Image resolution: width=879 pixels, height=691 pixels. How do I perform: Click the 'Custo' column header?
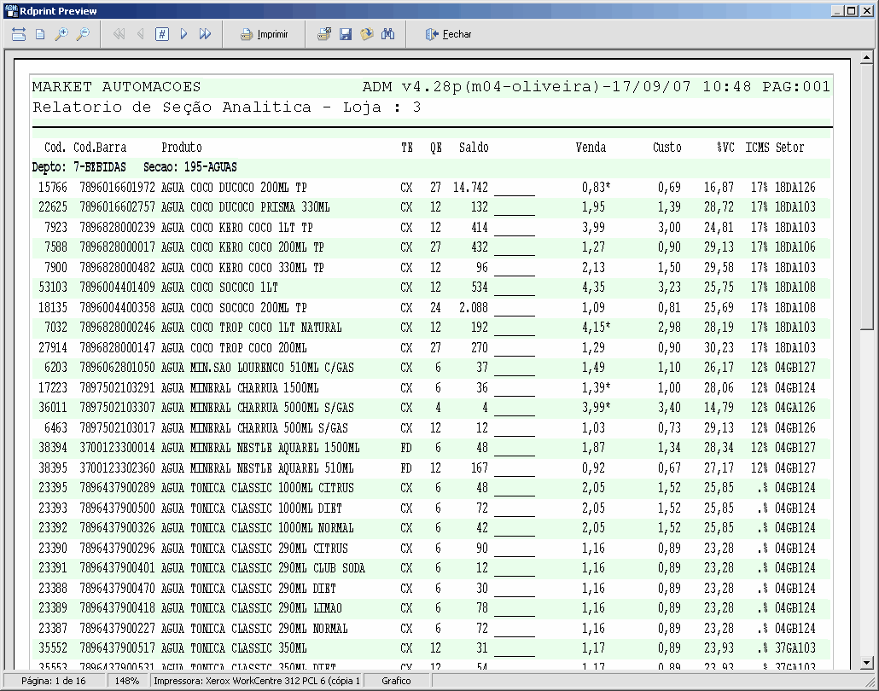coord(667,148)
